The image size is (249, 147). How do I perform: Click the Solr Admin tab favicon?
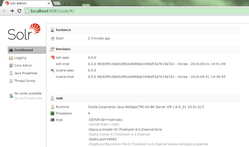coord(7,3)
